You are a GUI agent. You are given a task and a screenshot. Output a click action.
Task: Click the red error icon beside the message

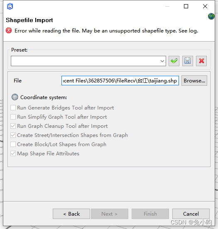click(9, 30)
